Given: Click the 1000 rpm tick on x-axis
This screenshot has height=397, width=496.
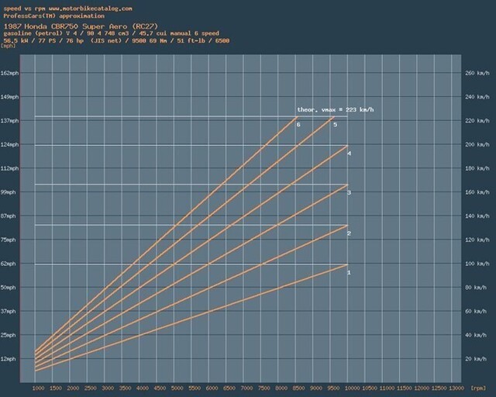Looking at the screenshot, I should pos(37,386).
